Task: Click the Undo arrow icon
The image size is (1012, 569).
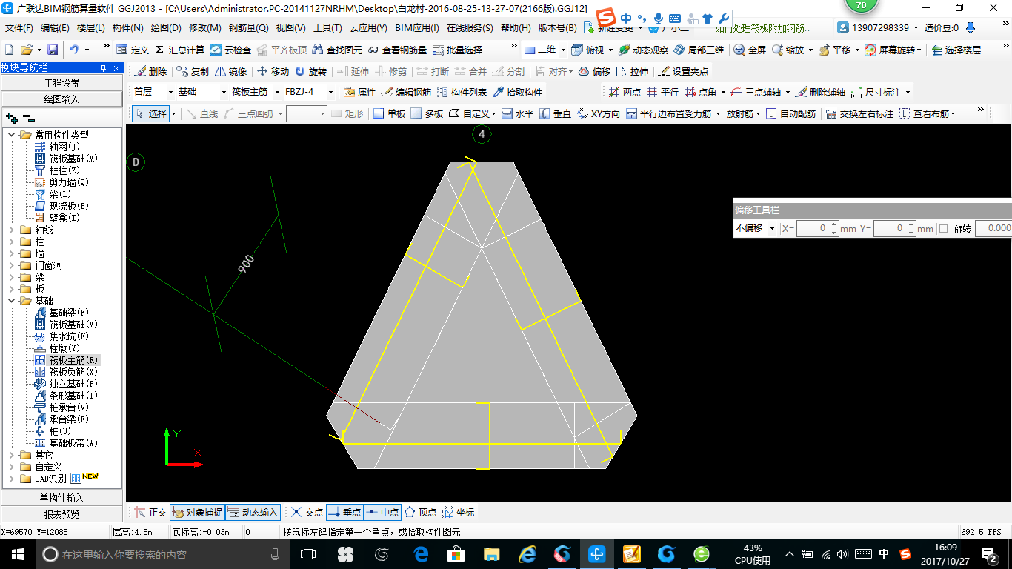Action: (x=74, y=50)
